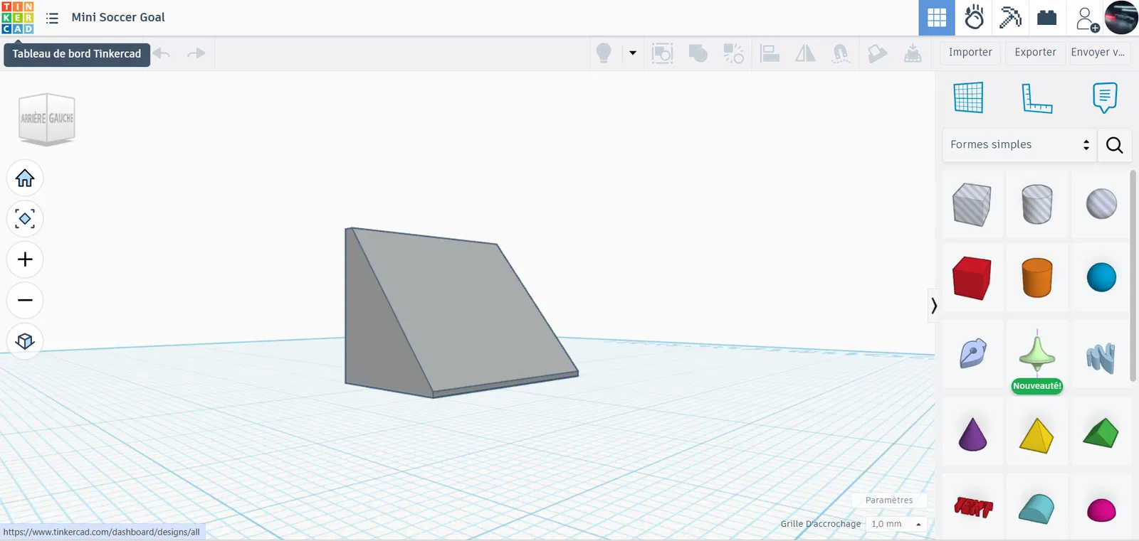1139x541 pixels.
Task: Show all hidden shapes with lightbulb
Action: tap(604, 53)
